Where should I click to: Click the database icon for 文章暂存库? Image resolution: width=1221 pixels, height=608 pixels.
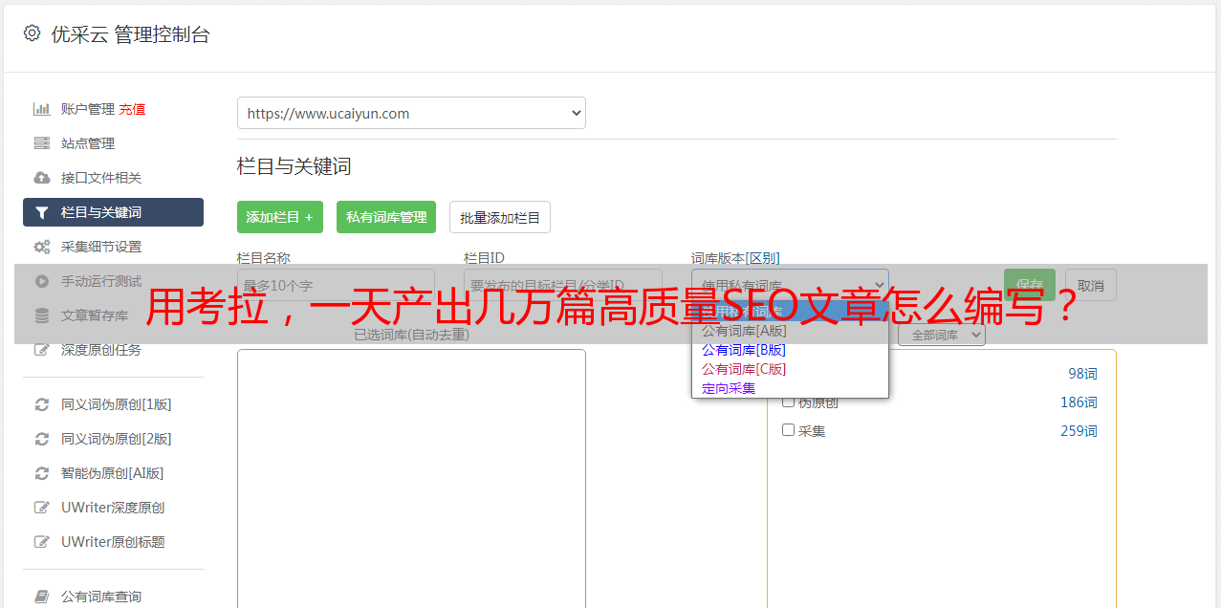[x=41, y=315]
